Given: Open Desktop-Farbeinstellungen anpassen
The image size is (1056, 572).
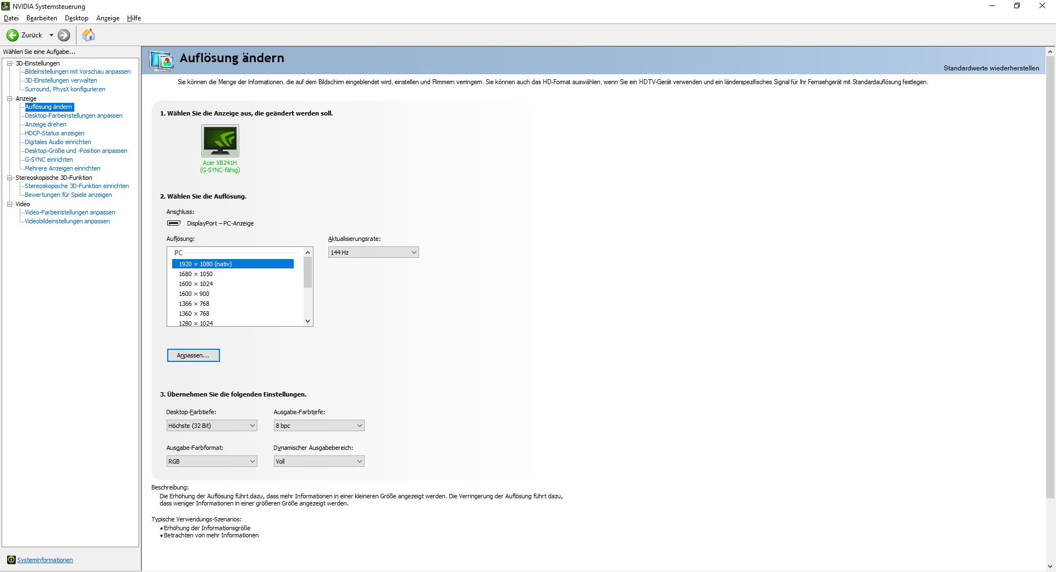Looking at the screenshot, I should point(74,116).
